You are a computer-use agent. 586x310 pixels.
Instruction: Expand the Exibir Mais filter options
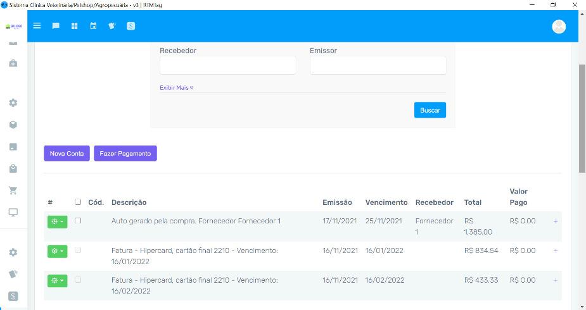176,88
